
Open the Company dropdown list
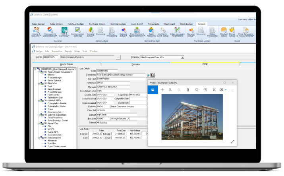[x=182, y=57]
